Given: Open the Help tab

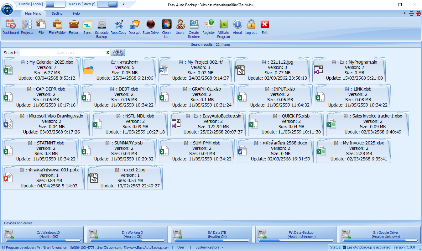Looking at the screenshot, I should [x=76, y=13].
